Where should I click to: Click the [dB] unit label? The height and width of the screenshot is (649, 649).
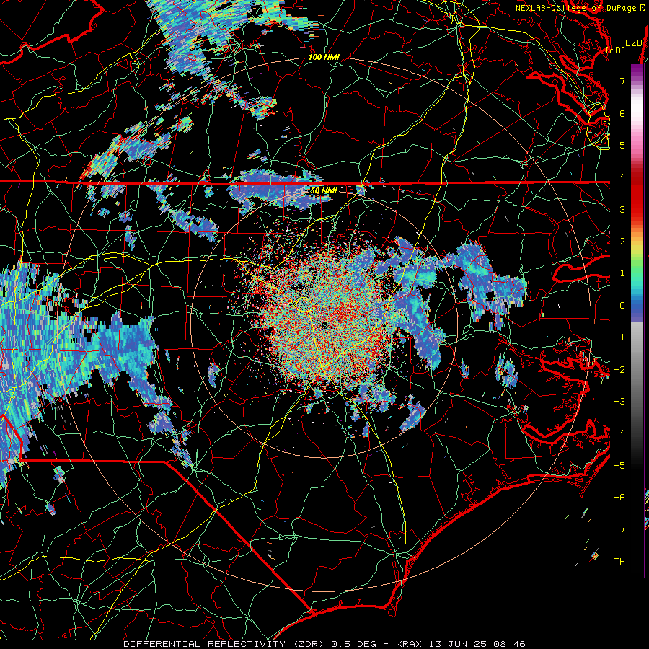click(616, 50)
